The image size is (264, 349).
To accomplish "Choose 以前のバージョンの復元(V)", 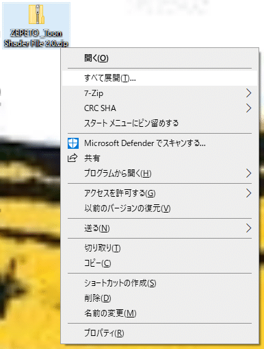I will [159, 208].
